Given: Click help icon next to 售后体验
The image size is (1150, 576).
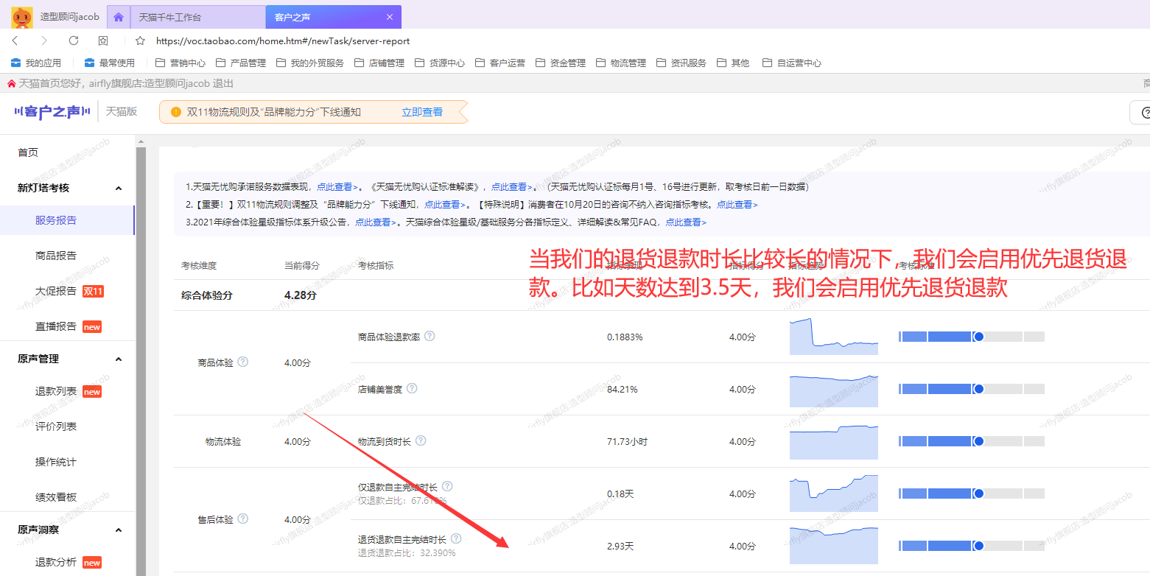Looking at the screenshot, I should point(243,519).
